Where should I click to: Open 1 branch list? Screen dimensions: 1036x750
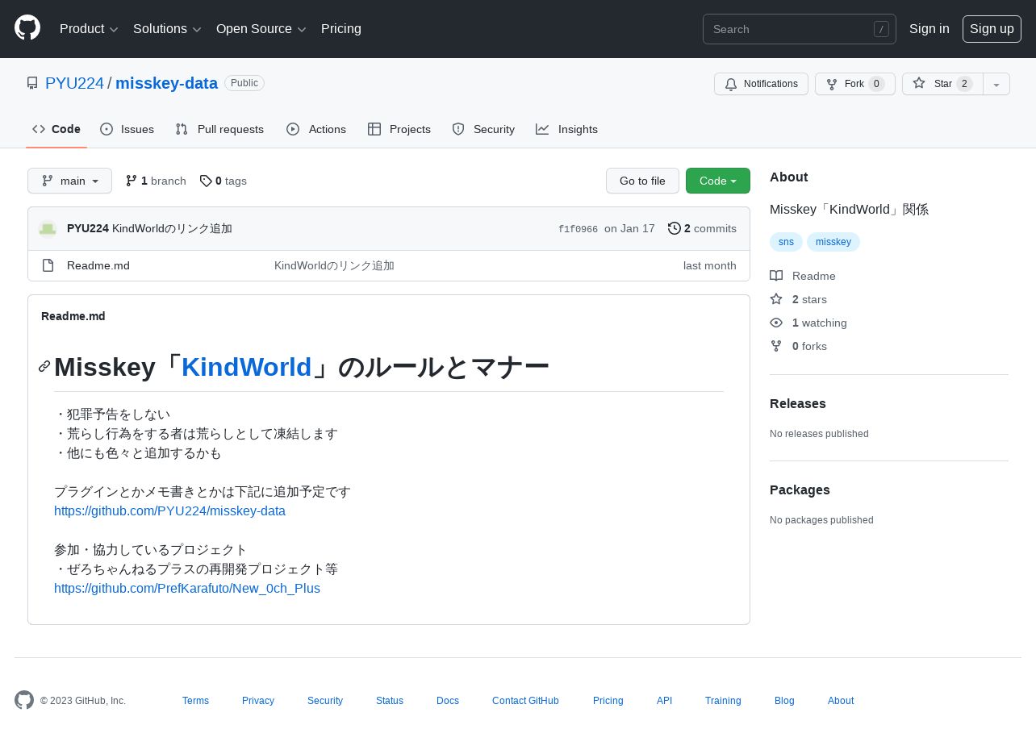156,181
